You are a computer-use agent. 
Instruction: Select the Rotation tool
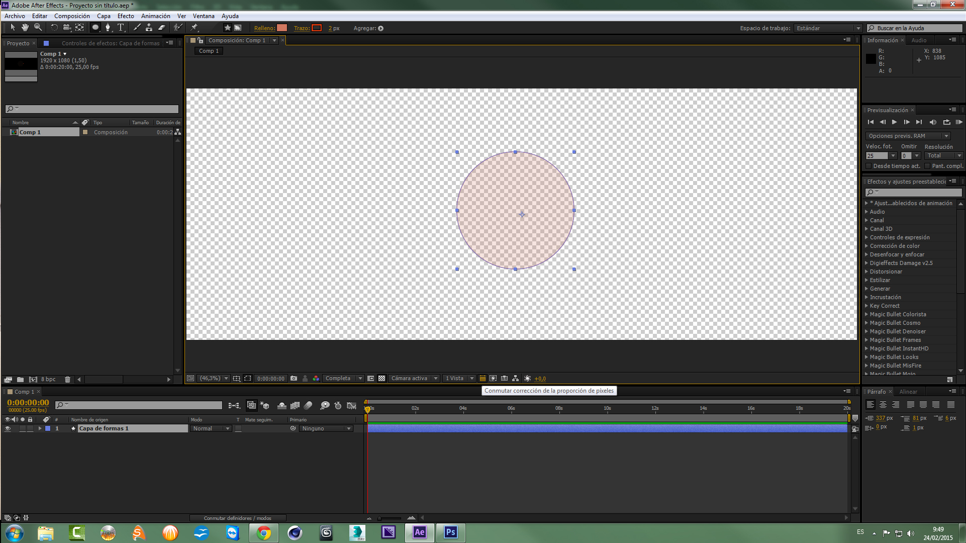[x=54, y=28]
